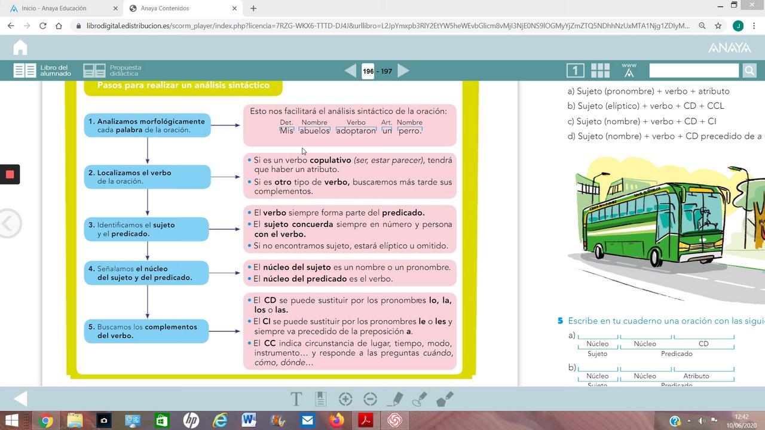
Task: Open a new browser tab
Action: pos(253,8)
